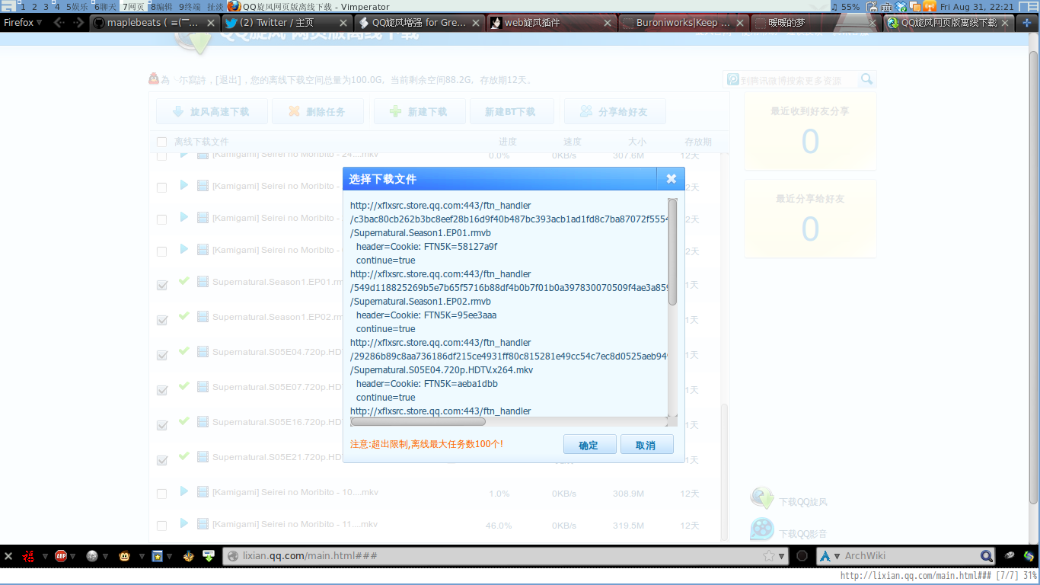Click the bookmark star in the address bar

770,556
